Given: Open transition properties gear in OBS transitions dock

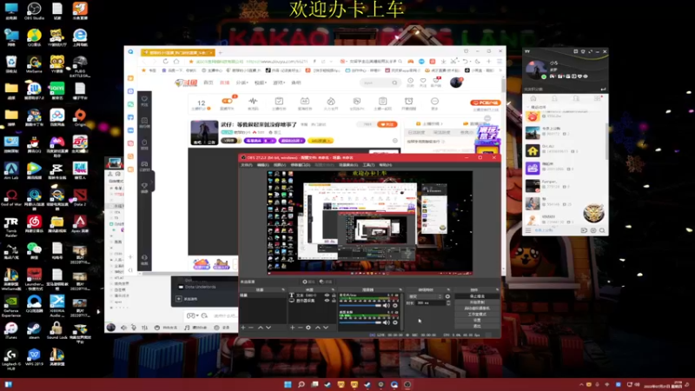Looking at the screenshot, I should pyautogui.click(x=447, y=296).
